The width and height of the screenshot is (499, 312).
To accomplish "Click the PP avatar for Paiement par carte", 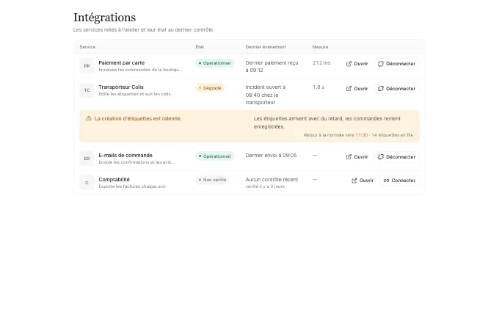I will (87, 66).
